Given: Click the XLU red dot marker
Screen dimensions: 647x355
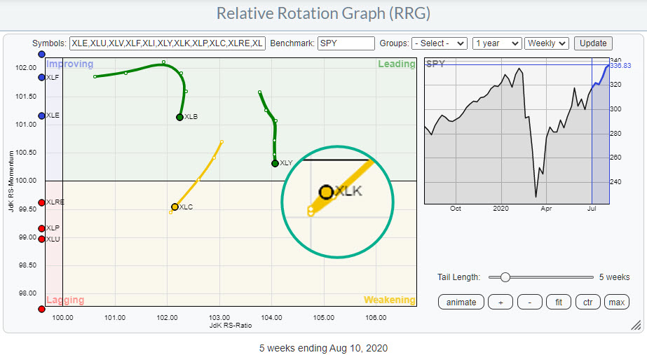Looking at the screenshot, I should tap(42, 239).
